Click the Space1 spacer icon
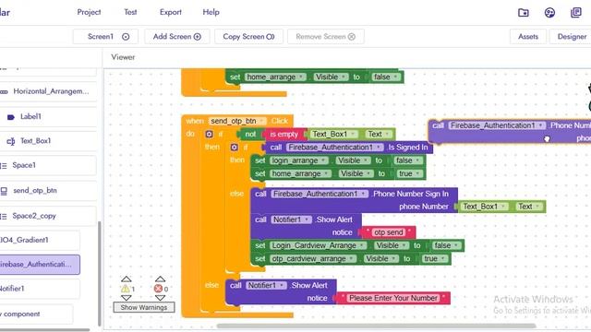Image resolution: width=591 pixels, height=332 pixels. (x=4, y=166)
